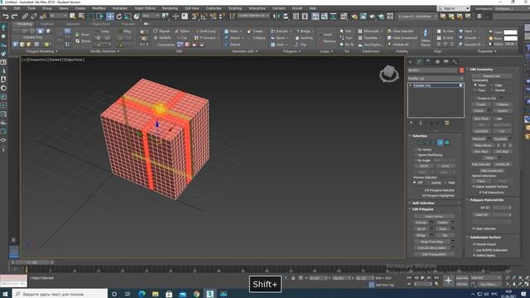Click the object color swatch
530x298 pixels.
pos(461,70)
